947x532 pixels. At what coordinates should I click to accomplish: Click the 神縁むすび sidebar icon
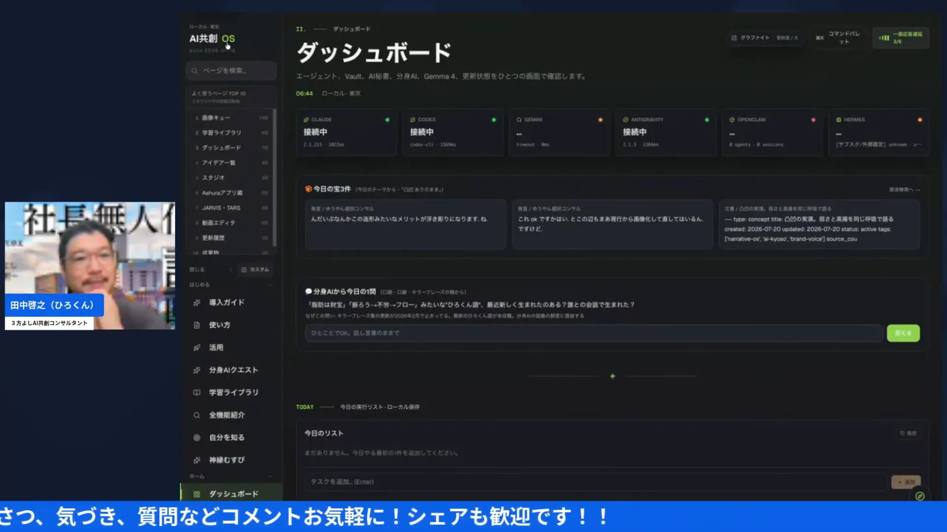197,460
